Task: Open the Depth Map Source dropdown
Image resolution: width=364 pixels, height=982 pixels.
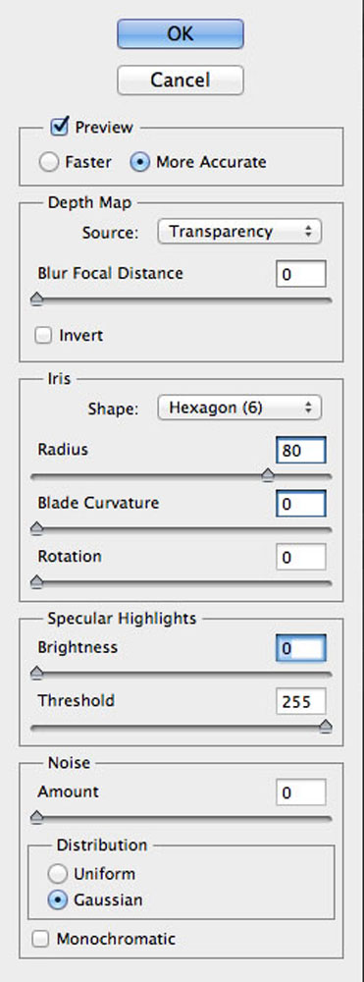Action: click(239, 231)
